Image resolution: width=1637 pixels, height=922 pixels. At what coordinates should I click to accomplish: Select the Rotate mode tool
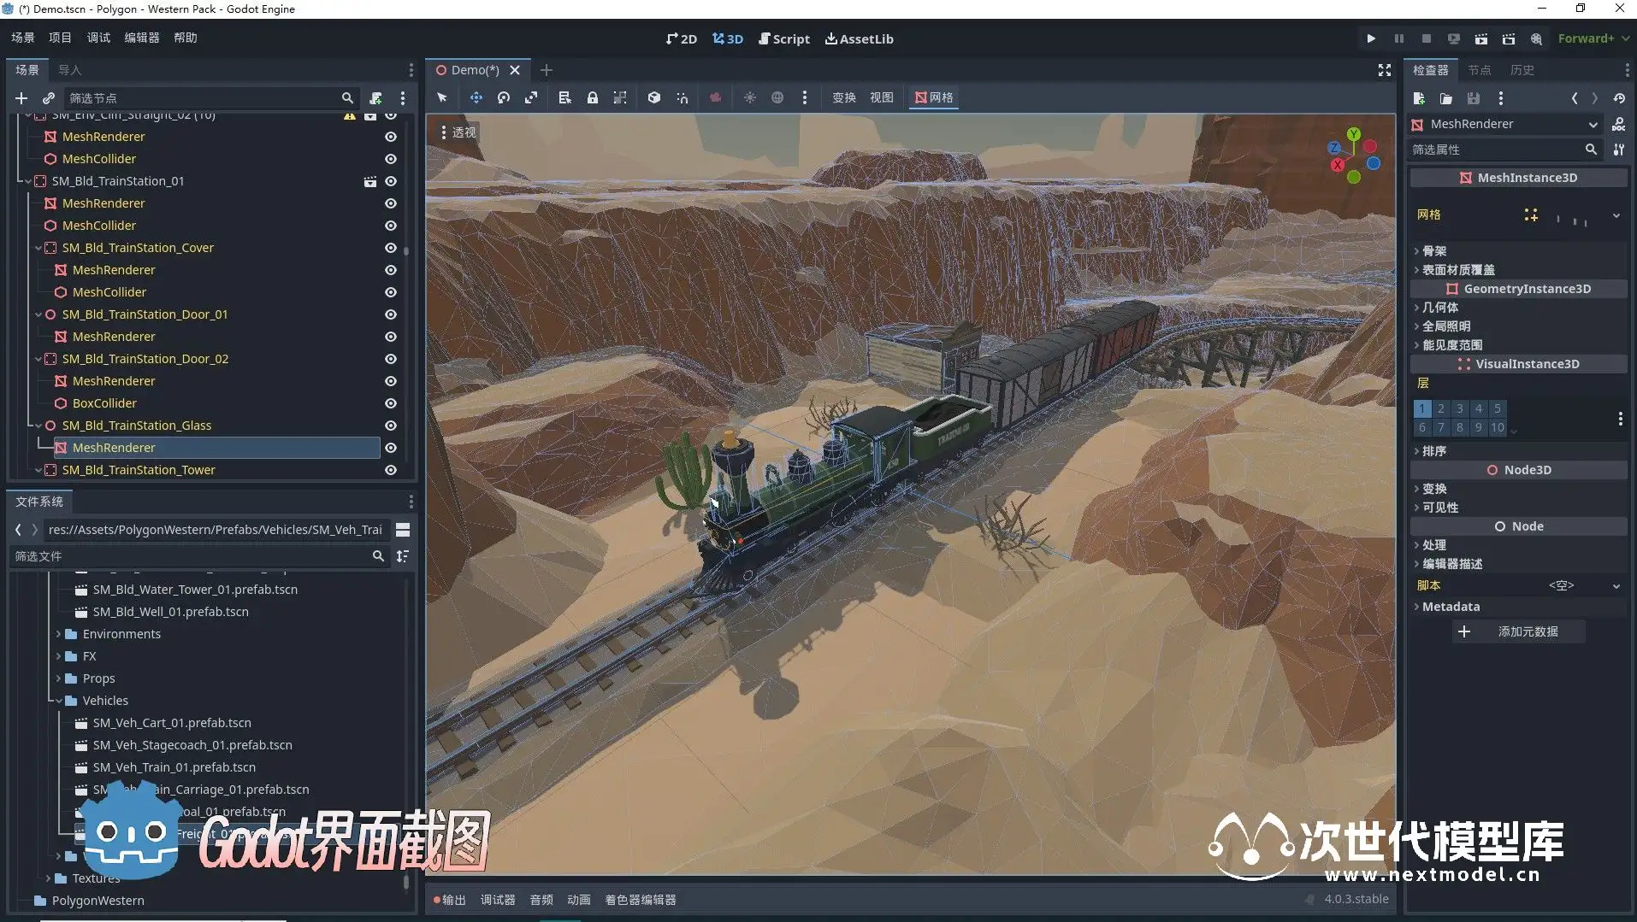click(504, 97)
